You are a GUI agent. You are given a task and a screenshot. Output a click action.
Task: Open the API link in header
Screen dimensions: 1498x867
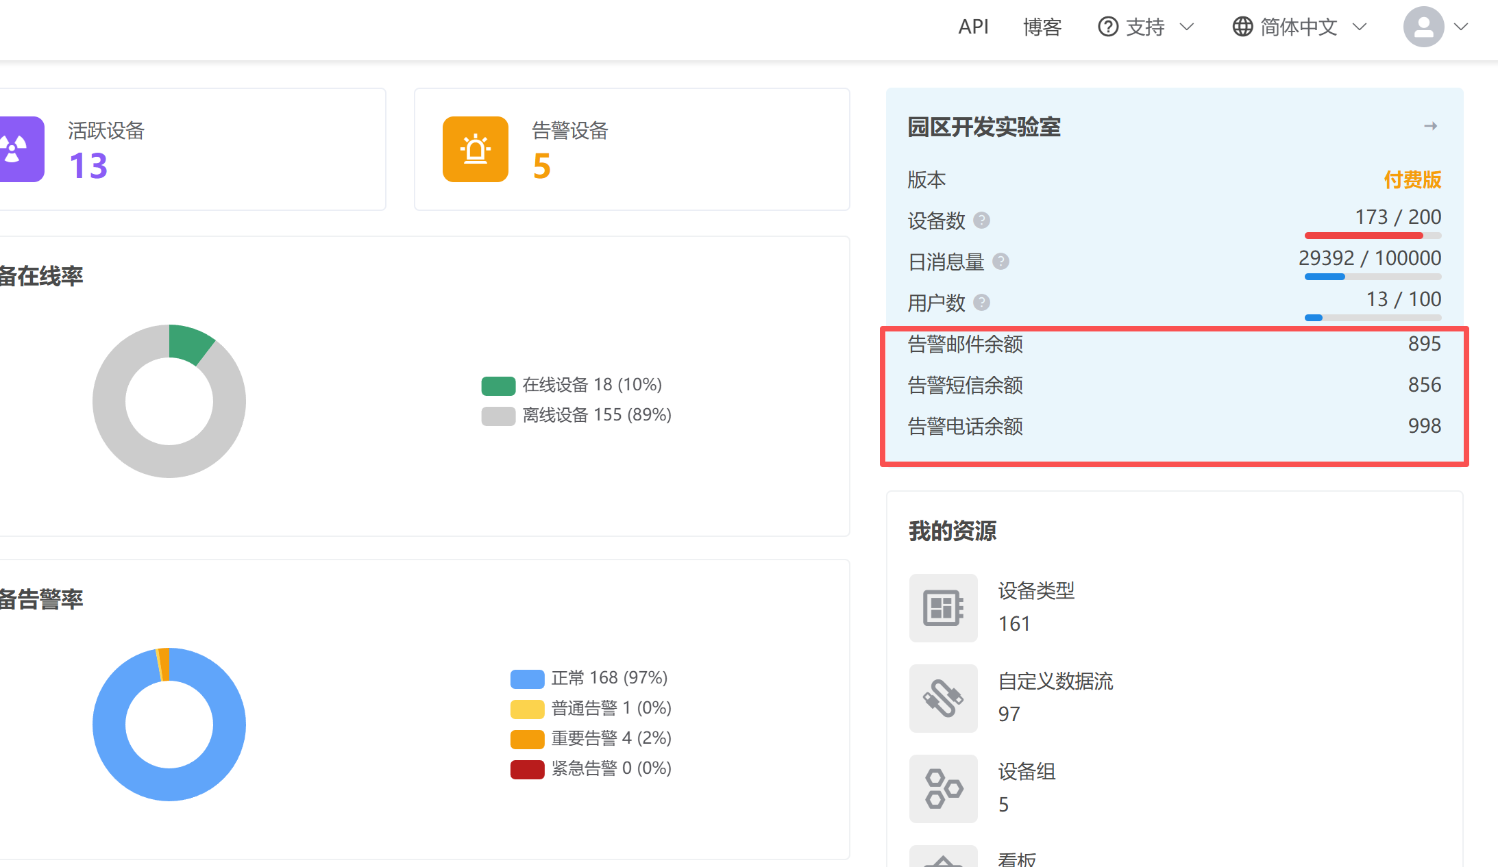pos(973,27)
